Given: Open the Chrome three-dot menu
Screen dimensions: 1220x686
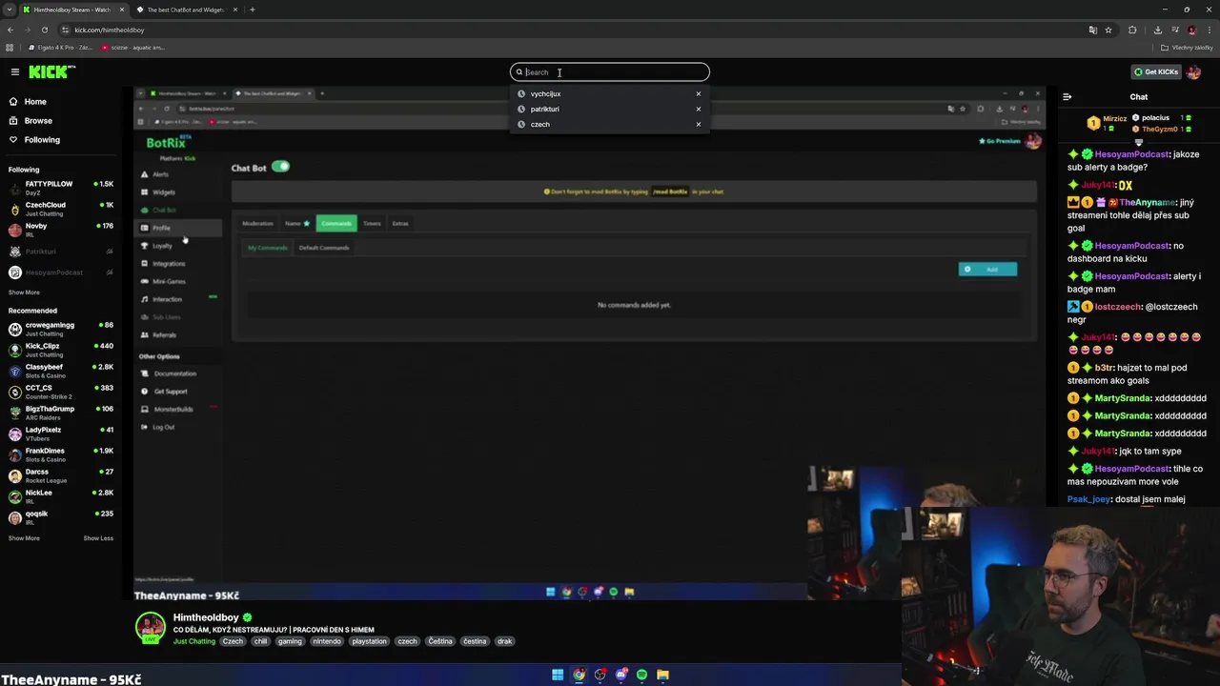Looking at the screenshot, I should (x=1208, y=30).
